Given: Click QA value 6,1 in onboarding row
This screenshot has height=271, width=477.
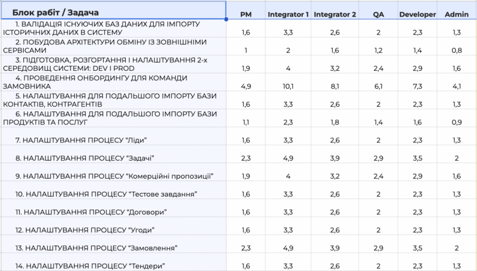Looking at the screenshot, I should 379,86.
